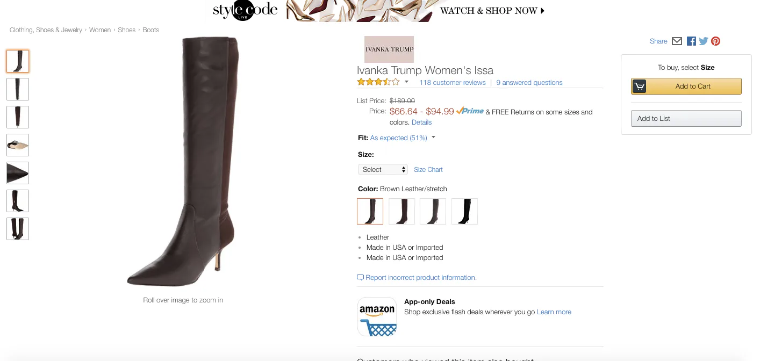Go to the Women breadcrumb category

100,30
